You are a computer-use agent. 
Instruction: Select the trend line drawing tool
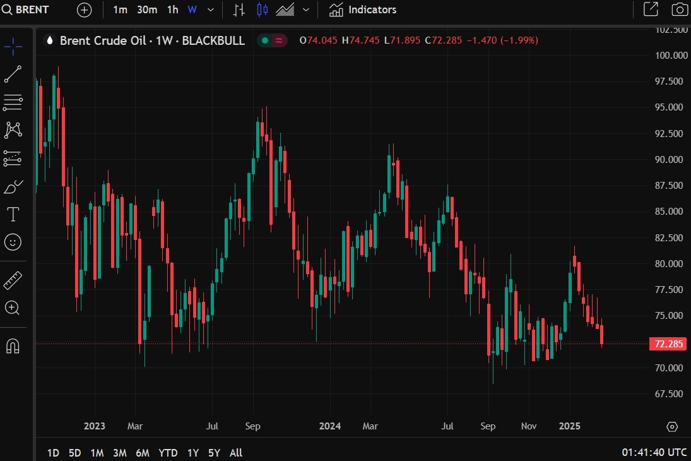(13, 74)
